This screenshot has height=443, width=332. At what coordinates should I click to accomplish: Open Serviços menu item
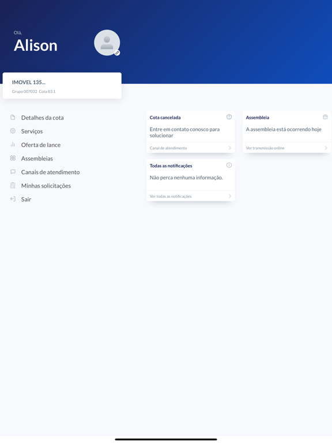(32, 131)
